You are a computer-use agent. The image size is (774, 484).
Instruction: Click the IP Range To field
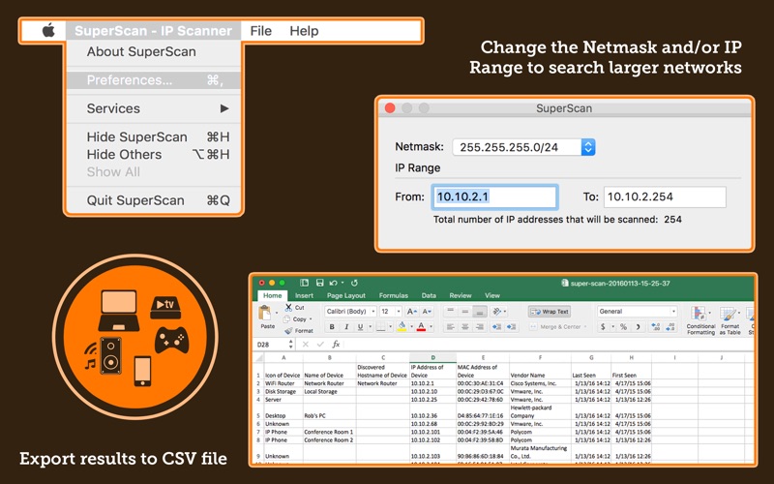pyautogui.click(x=665, y=197)
